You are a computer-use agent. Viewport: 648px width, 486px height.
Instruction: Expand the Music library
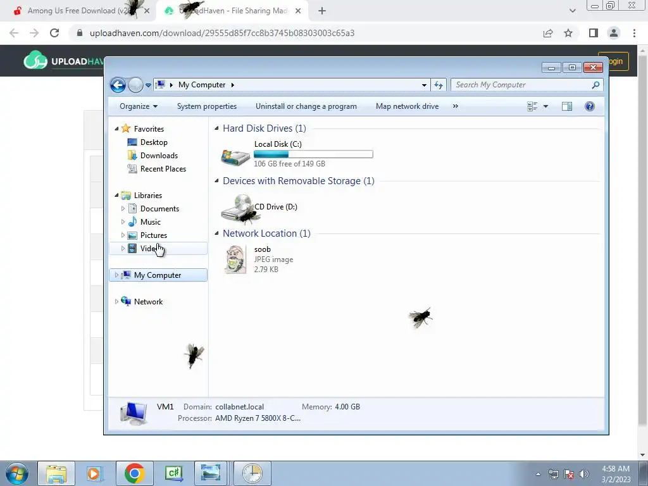click(x=123, y=222)
